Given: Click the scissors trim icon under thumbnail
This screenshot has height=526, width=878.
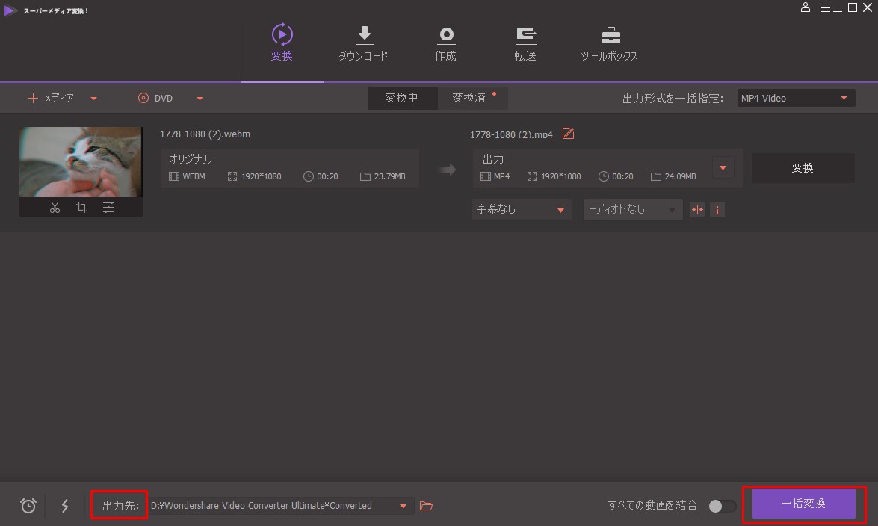Looking at the screenshot, I should (x=55, y=208).
